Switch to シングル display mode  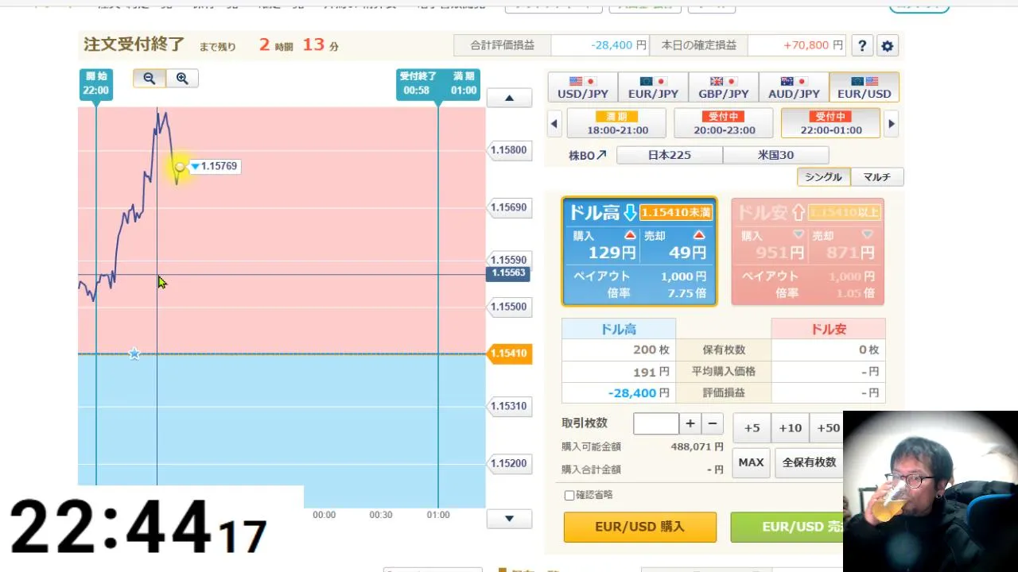(x=823, y=176)
